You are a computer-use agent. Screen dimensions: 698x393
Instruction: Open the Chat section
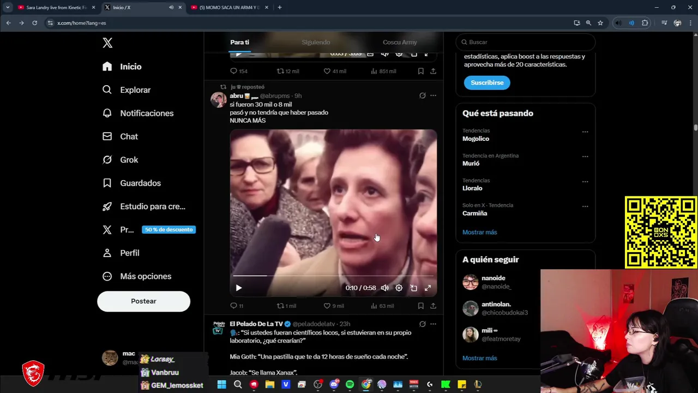point(120,136)
